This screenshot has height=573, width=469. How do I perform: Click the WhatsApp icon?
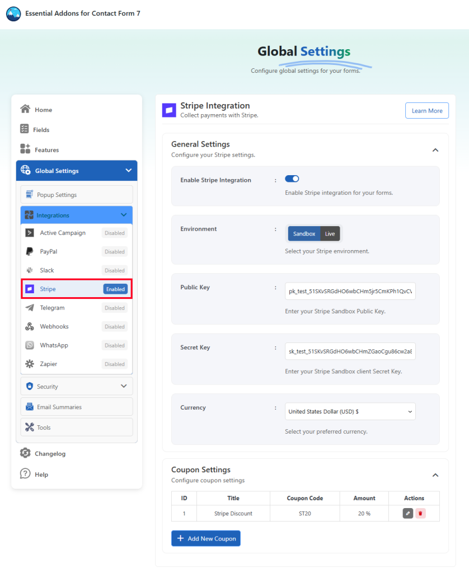[x=30, y=345]
